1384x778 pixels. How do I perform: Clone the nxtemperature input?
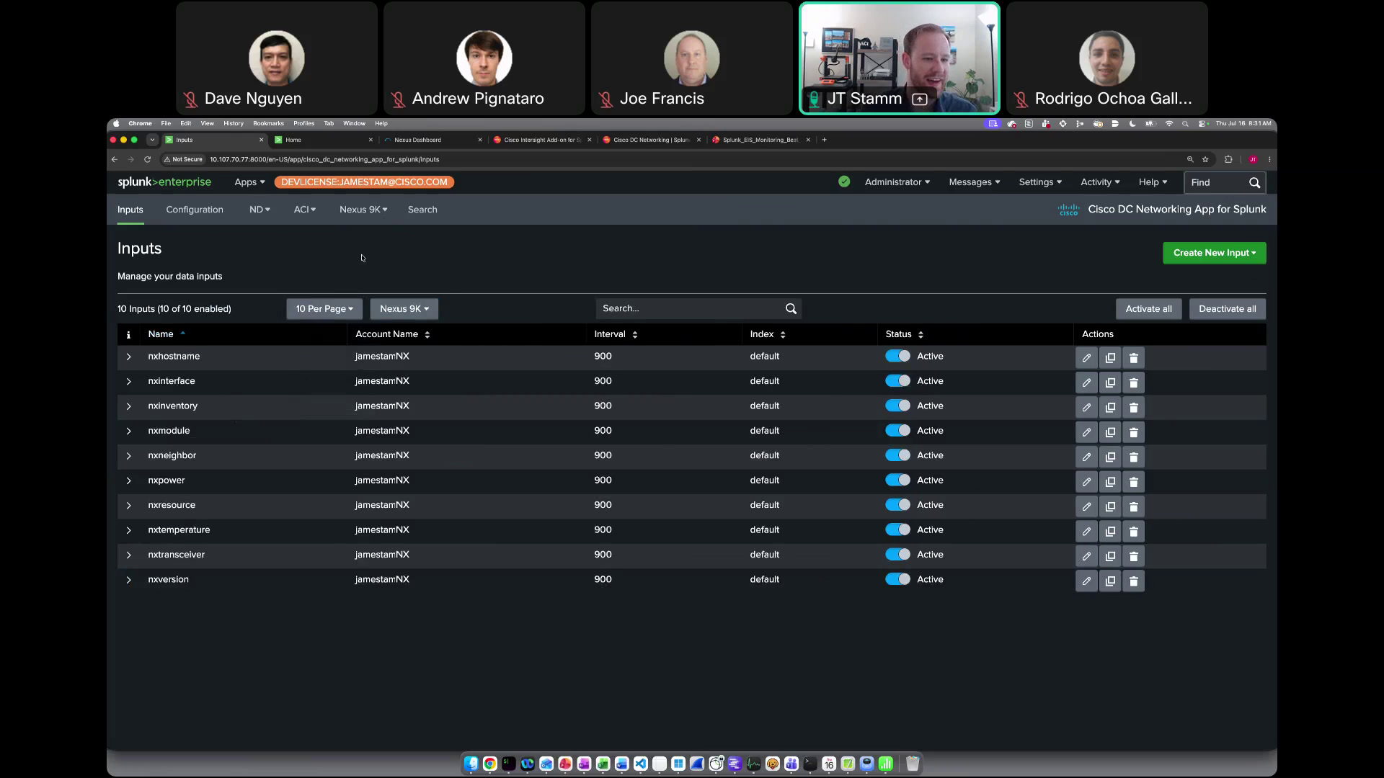click(x=1110, y=532)
